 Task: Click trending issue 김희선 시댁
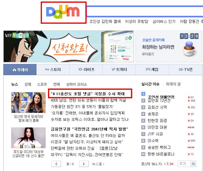coord(157,107)
